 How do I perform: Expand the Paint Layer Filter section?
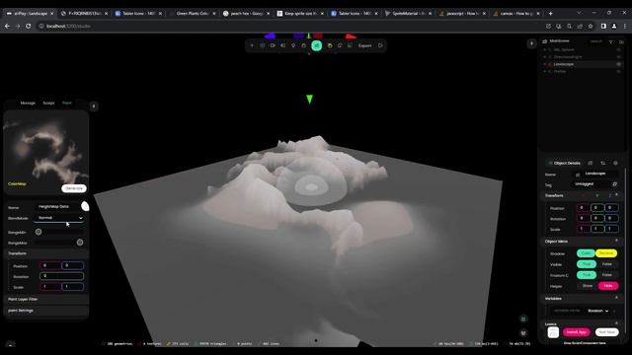pos(46,300)
